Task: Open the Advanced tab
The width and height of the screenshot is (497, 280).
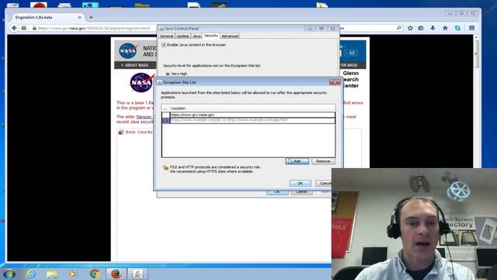Action: click(x=230, y=36)
